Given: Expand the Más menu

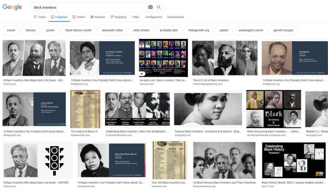Looking at the screenshot, I should [x=135, y=17].
